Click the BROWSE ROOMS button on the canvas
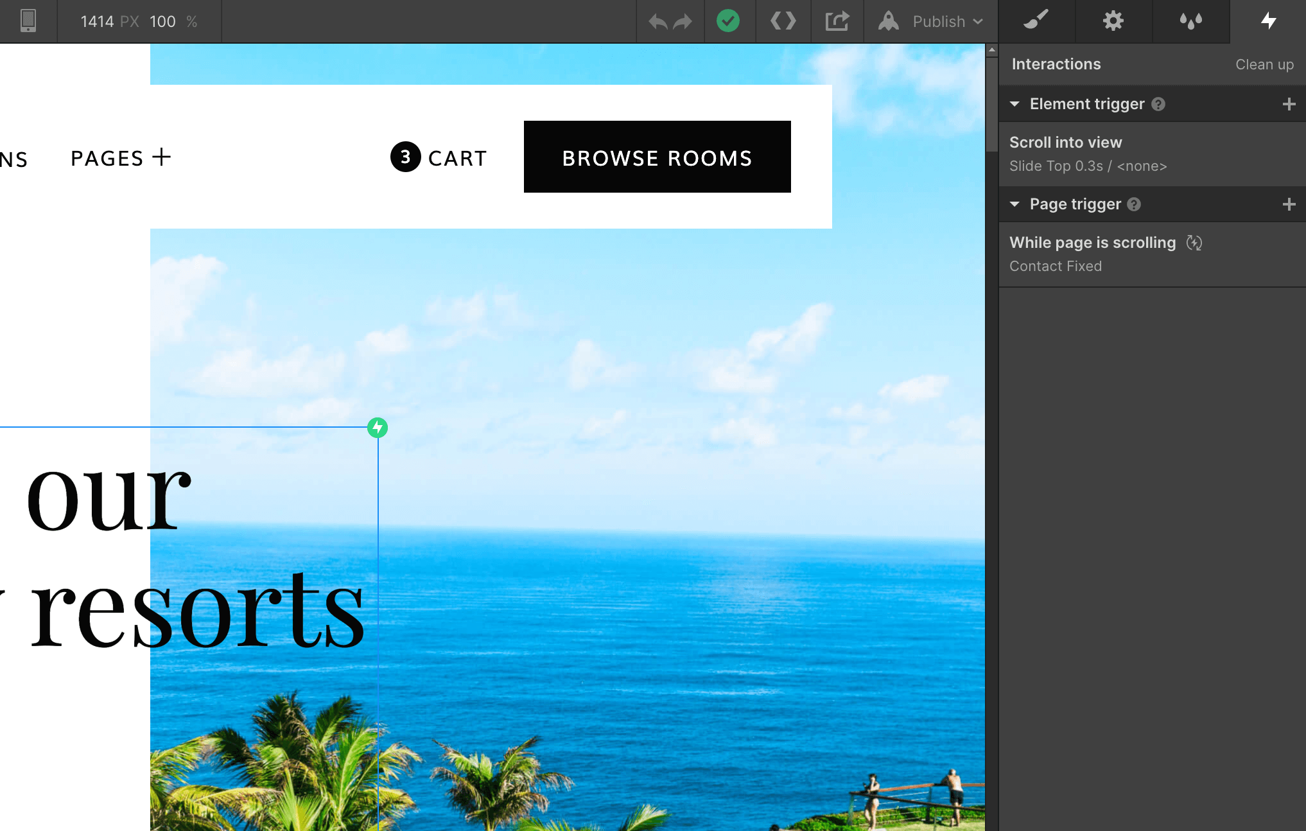The width and height of the screenshot is (1306, 831). coord(657,157)
